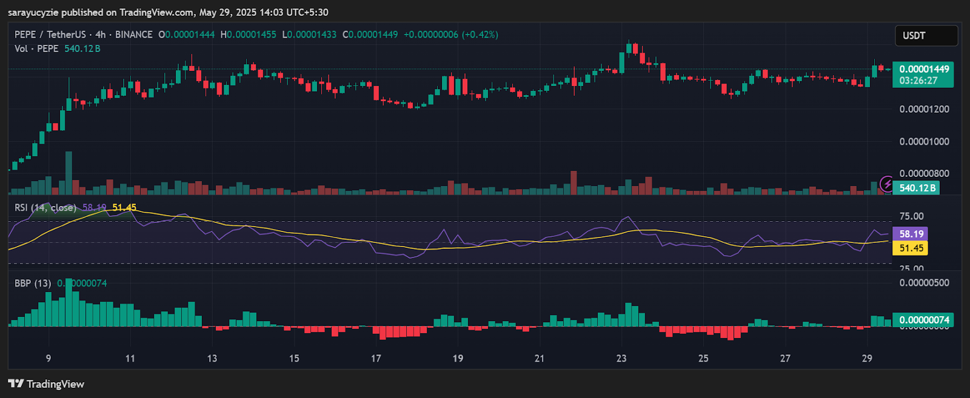Click the purple RSI value tag 58.19
970x398 pixels.
point(911,234)
